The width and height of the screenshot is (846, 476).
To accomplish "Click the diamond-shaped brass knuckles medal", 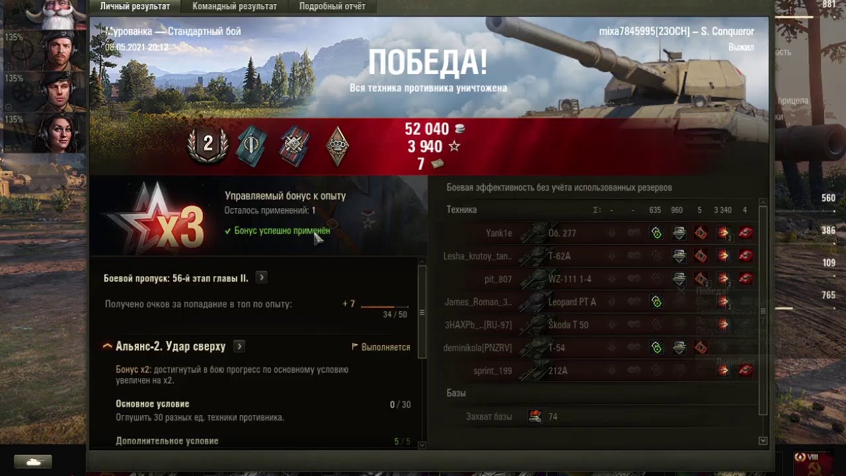I will tap(338, 146).
